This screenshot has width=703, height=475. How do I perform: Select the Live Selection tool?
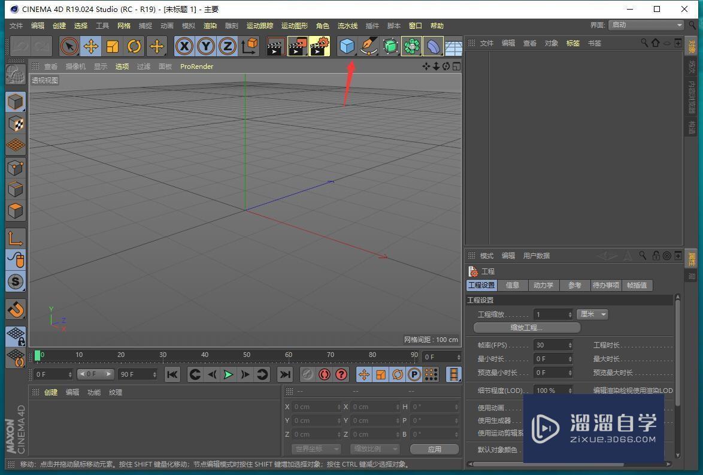pos(69,46)
